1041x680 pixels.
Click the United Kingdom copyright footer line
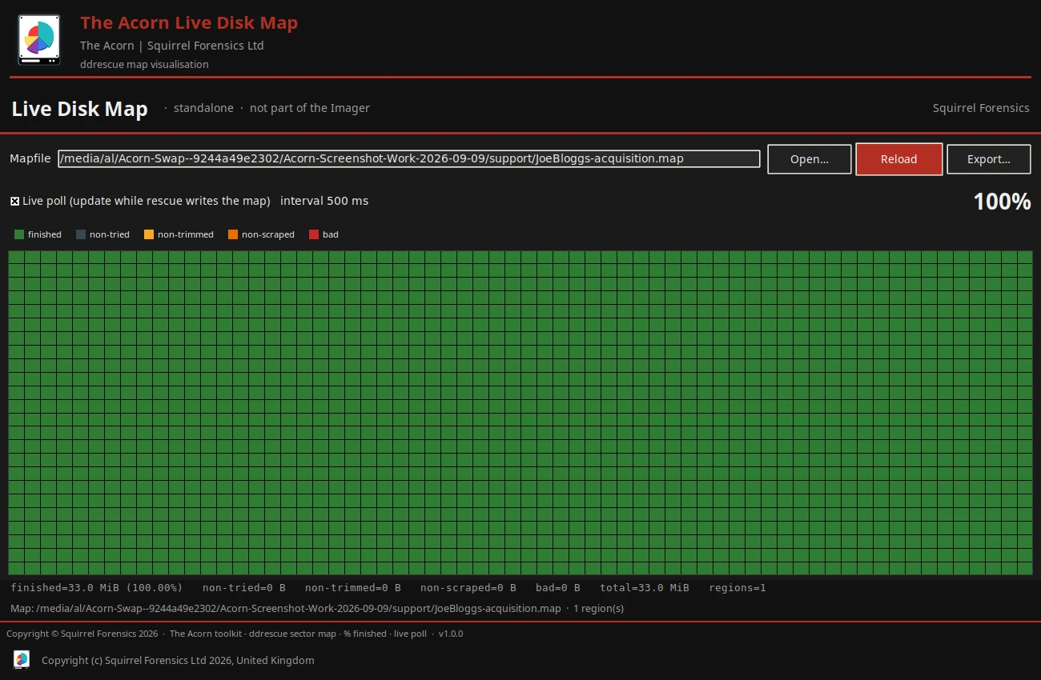(178, 661)
